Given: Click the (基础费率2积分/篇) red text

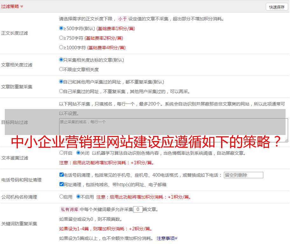Looking at the screenshot, I should click(104, 38).
